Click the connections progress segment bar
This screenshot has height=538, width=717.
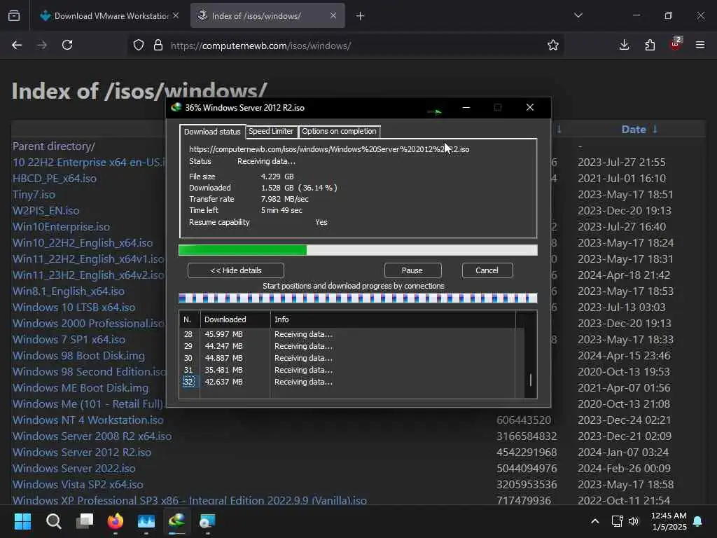click(358, 298)
